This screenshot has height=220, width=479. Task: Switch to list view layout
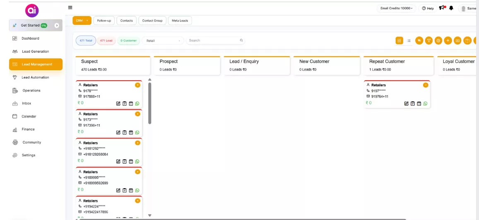point(409,41)
